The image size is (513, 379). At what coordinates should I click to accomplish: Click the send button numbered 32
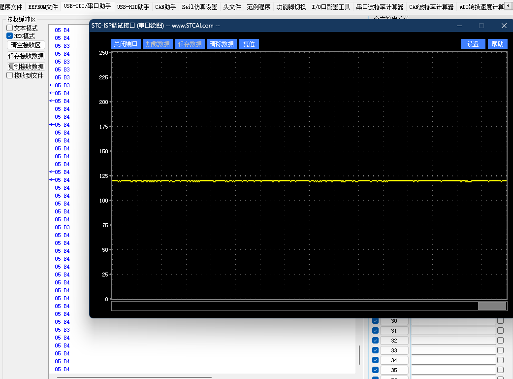click(x=394, y=341)
